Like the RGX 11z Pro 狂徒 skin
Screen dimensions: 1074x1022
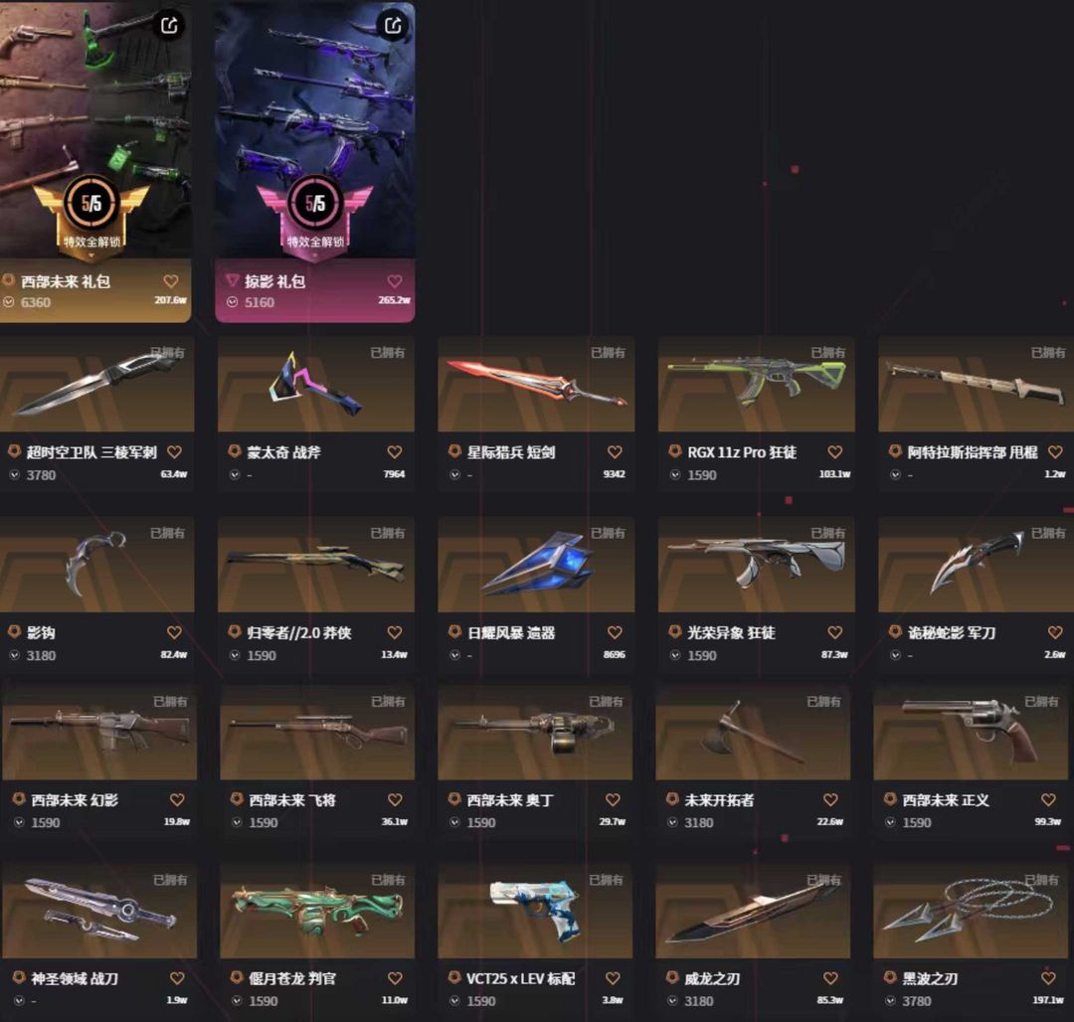click(835, 451)
